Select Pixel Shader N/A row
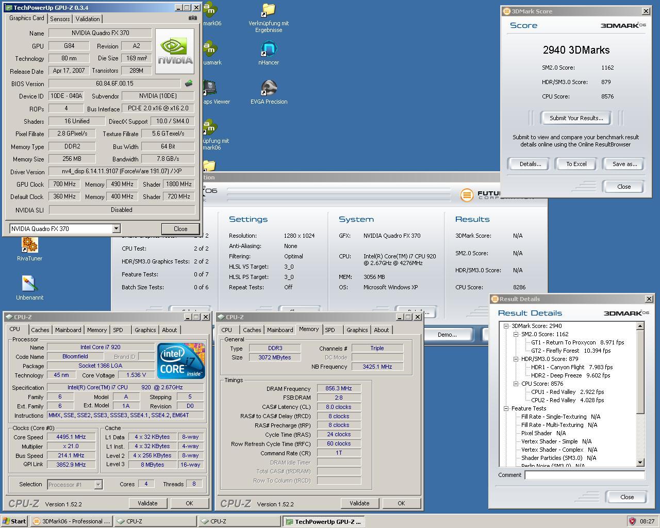The height and width of the screenshot is (528, 660). (547, 433)
